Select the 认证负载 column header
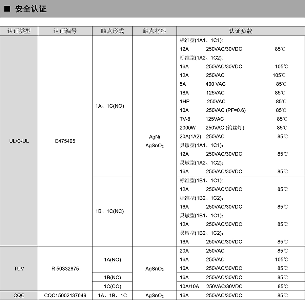This screenshot has width=305, height=300. [x=241, y=31]
